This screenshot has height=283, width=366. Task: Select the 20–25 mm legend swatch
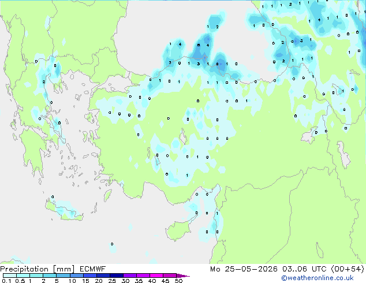103,275
